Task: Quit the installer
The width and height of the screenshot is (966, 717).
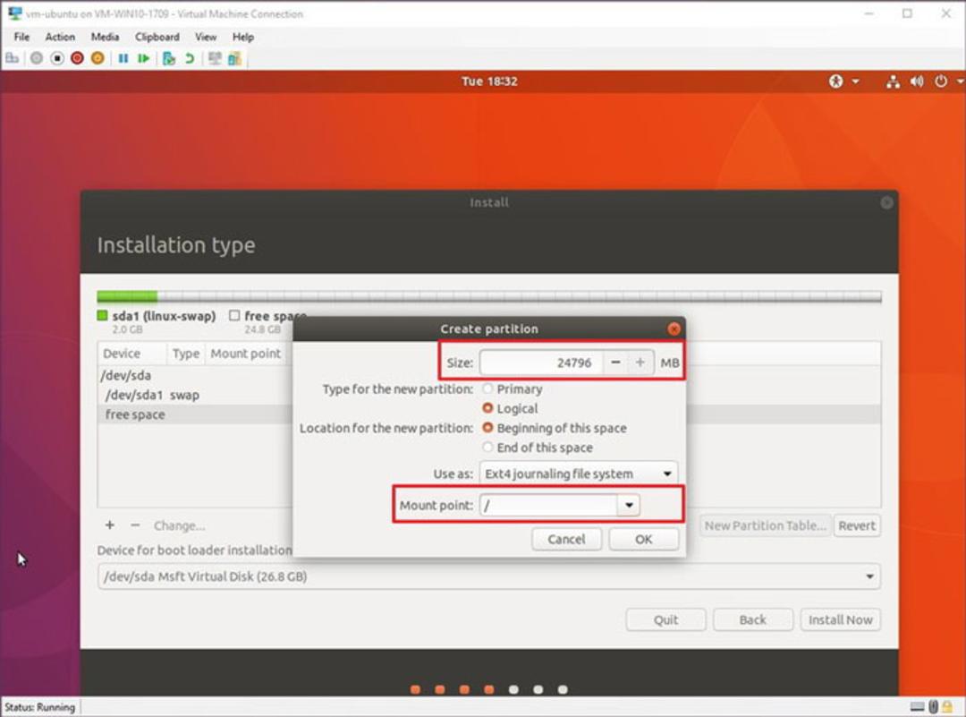Action: 666,619
